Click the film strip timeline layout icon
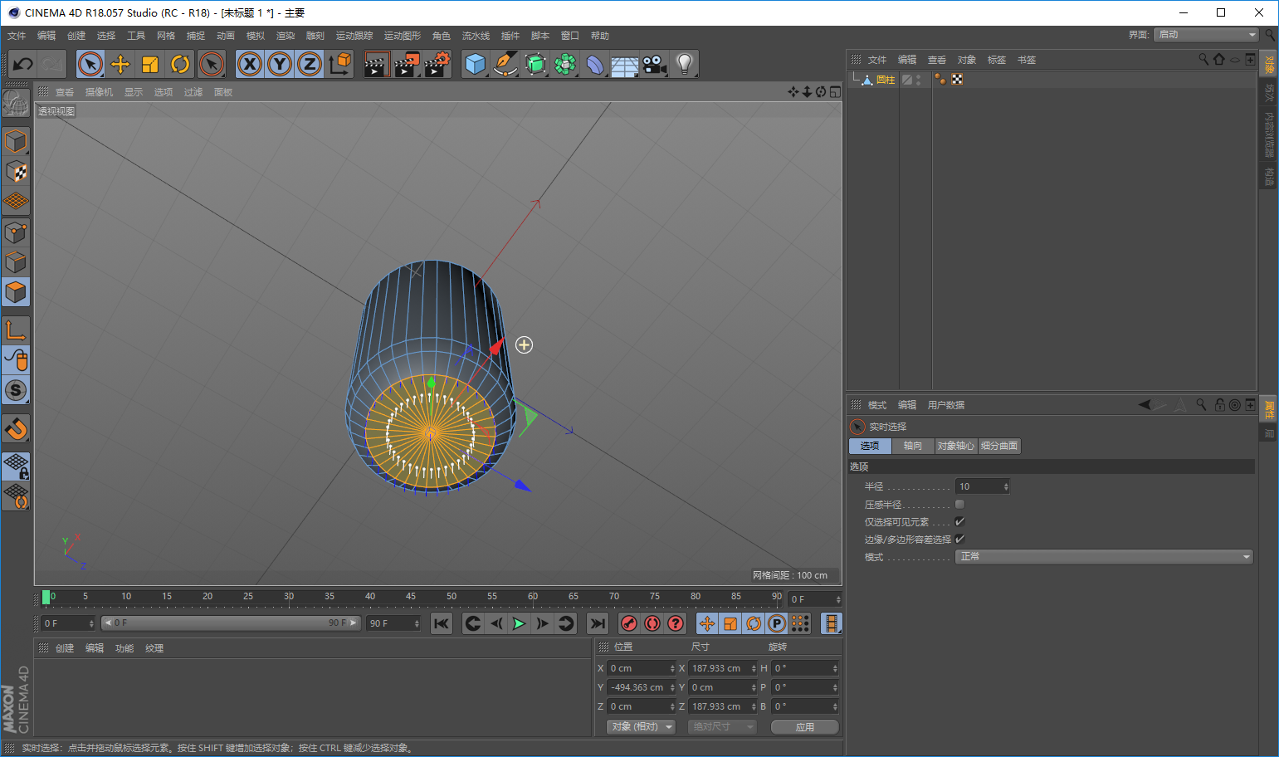Screen dimensions: 1279x757 pos(831,623)
